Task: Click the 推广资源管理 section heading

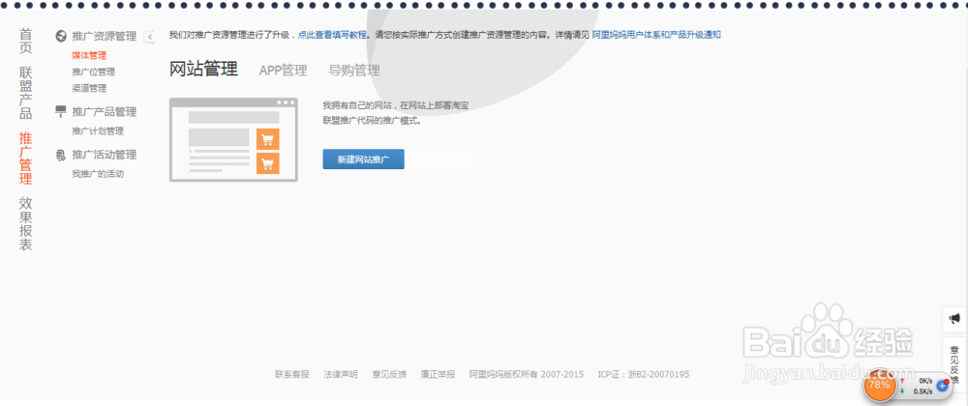Action: click(x=105, y=37)
